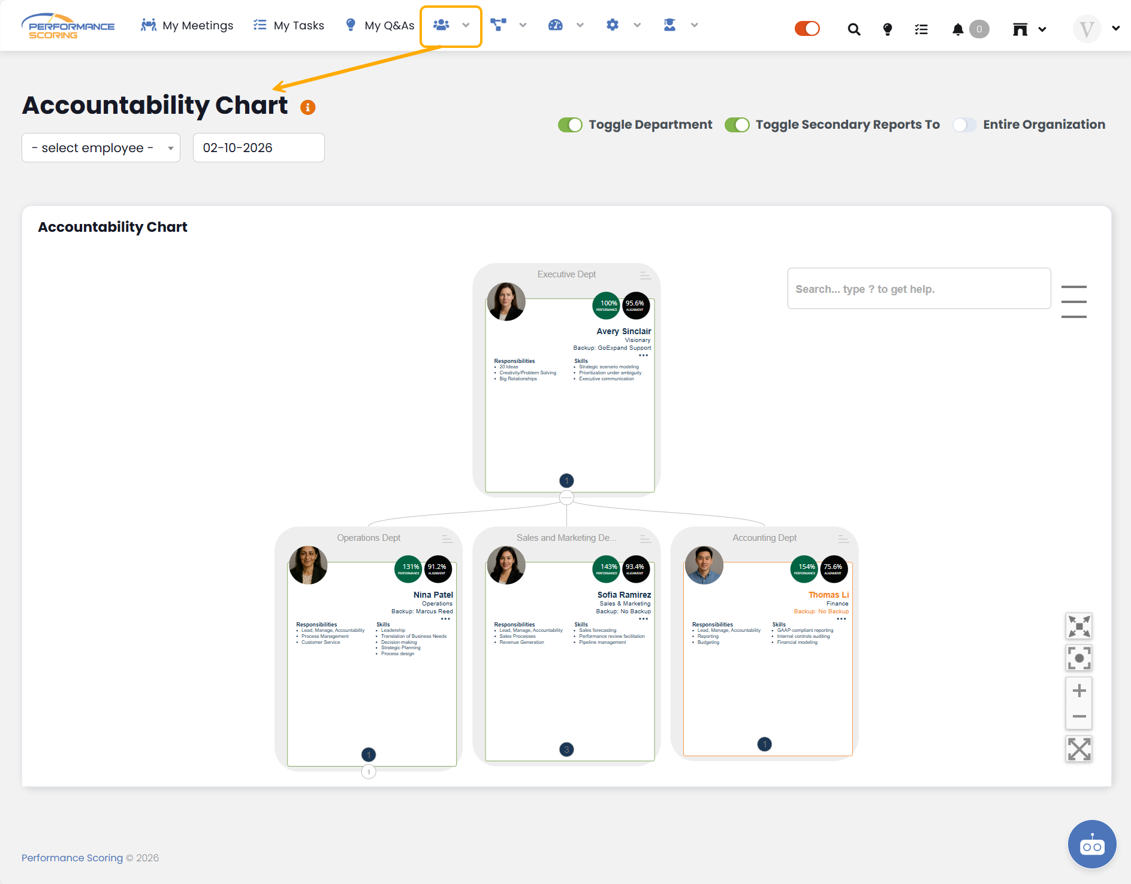Open the notifications bell icon

click(x=958, y=29)
